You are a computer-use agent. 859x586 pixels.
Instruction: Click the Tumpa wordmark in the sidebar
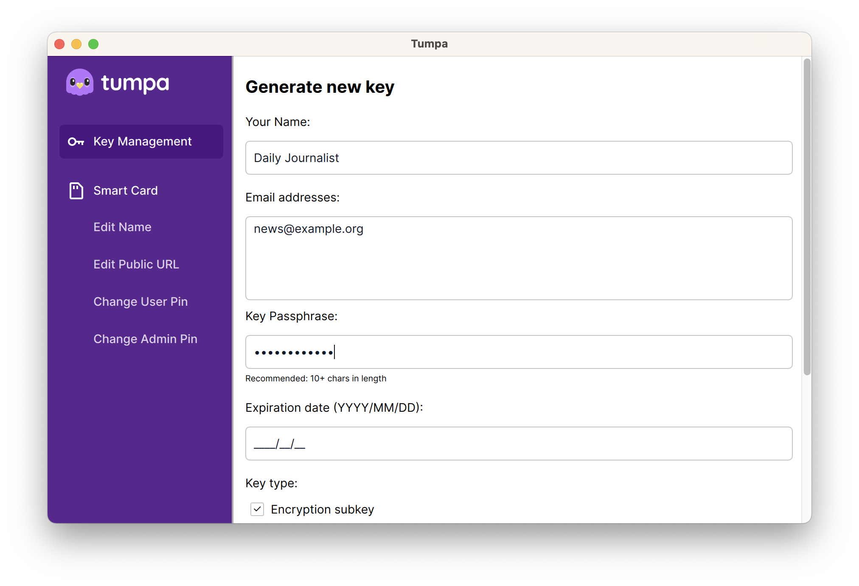135,83
